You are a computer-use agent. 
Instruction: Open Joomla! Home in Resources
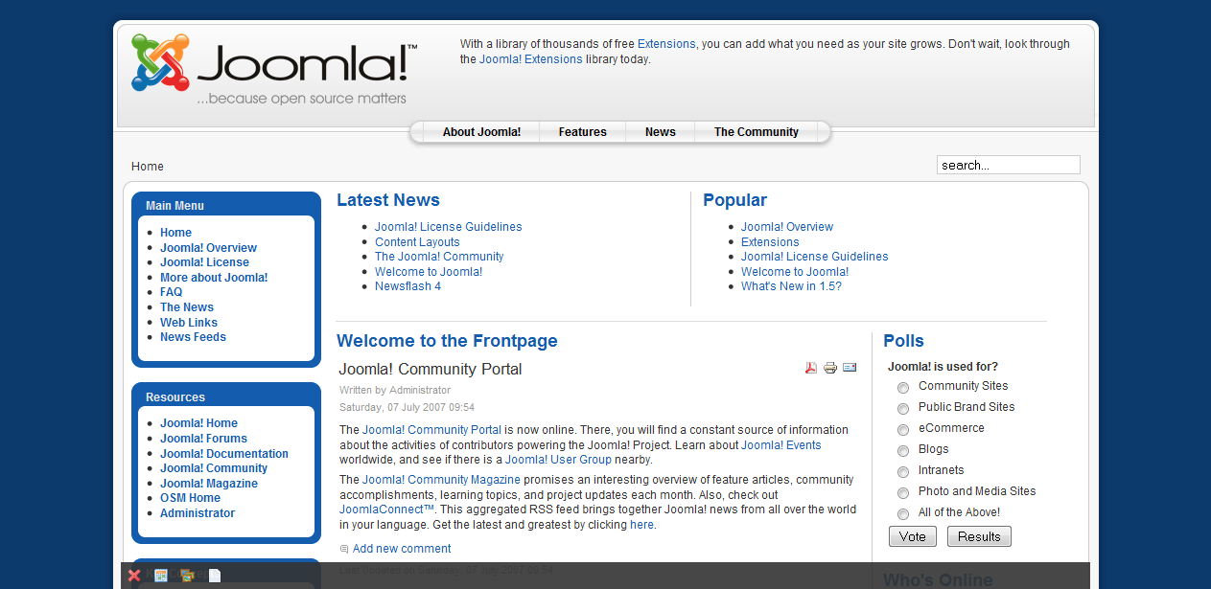click(x=198, y=423)
